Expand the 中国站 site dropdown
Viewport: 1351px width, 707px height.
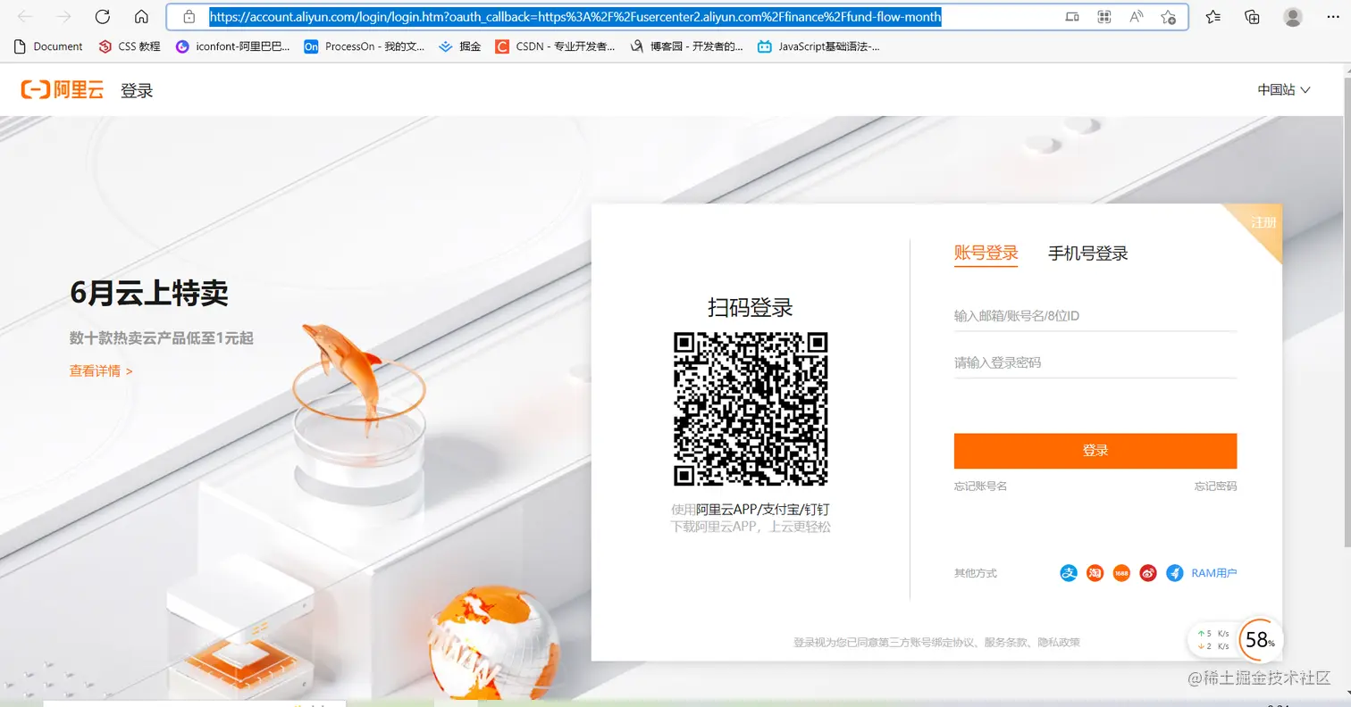coord(1284,89)
